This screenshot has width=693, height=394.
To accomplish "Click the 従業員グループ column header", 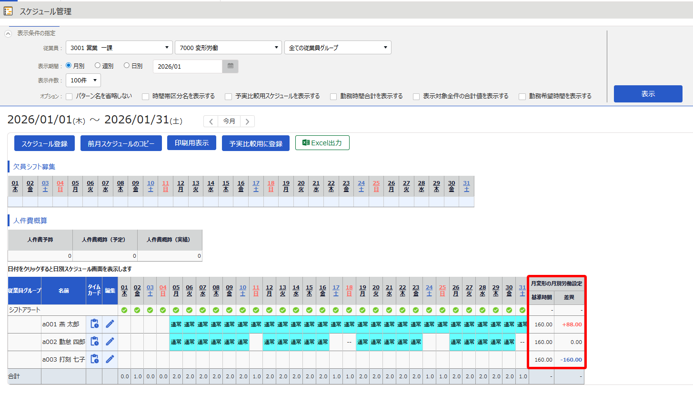I will [x=25, y=291].
